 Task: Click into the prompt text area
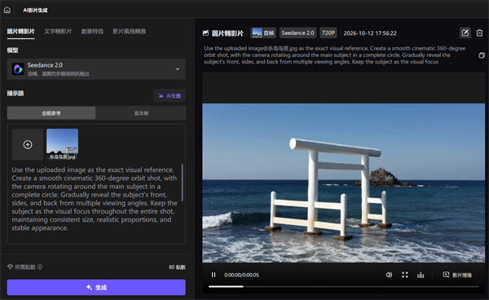click(x=95, y=199)
